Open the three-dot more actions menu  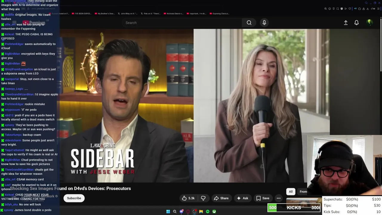(x=278, y=198)
